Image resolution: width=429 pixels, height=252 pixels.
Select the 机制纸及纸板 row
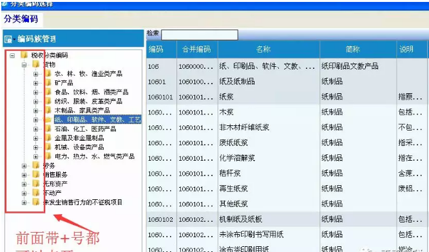coord(287,219)
